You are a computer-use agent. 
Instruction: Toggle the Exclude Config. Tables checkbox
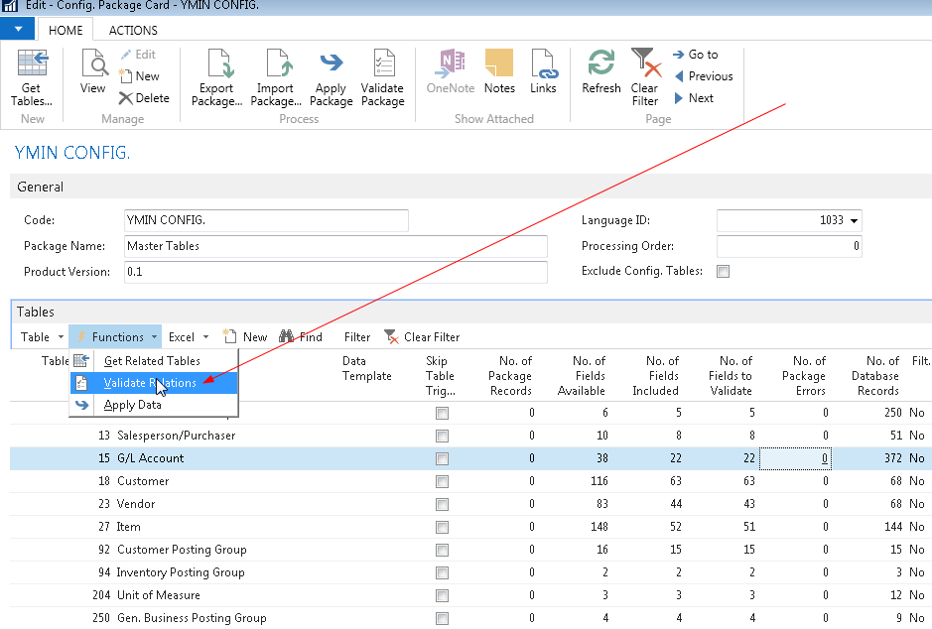click(x=724, y=271)
